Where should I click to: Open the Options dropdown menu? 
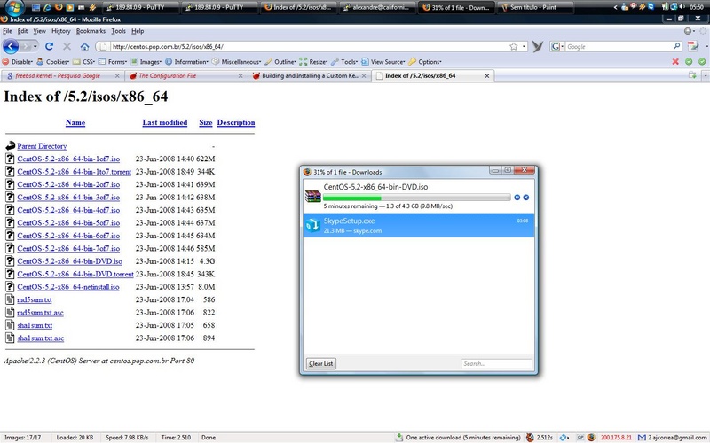pos(425,62)
